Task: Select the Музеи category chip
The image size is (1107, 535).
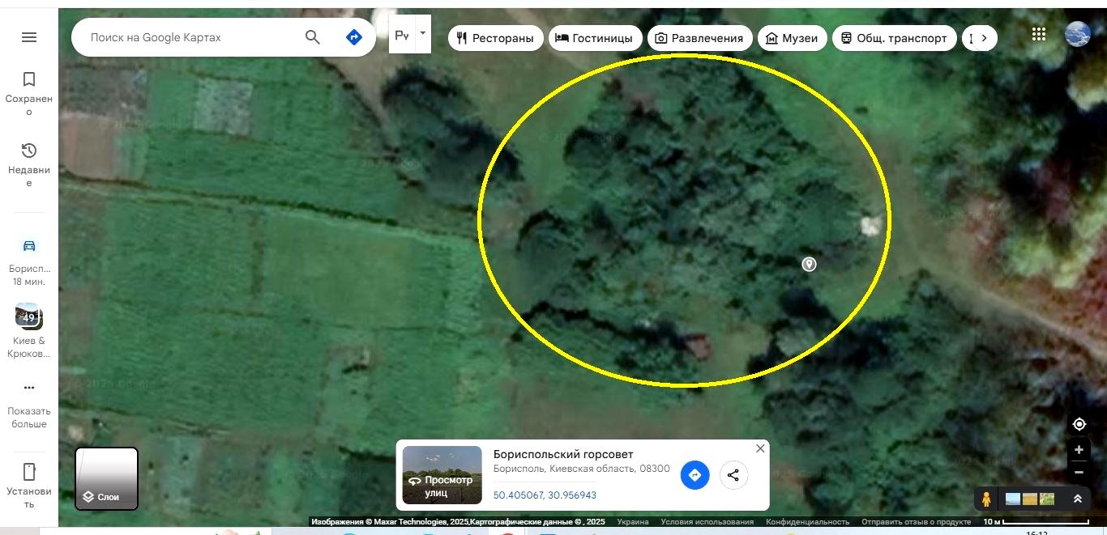Action: tap(792, 38)
